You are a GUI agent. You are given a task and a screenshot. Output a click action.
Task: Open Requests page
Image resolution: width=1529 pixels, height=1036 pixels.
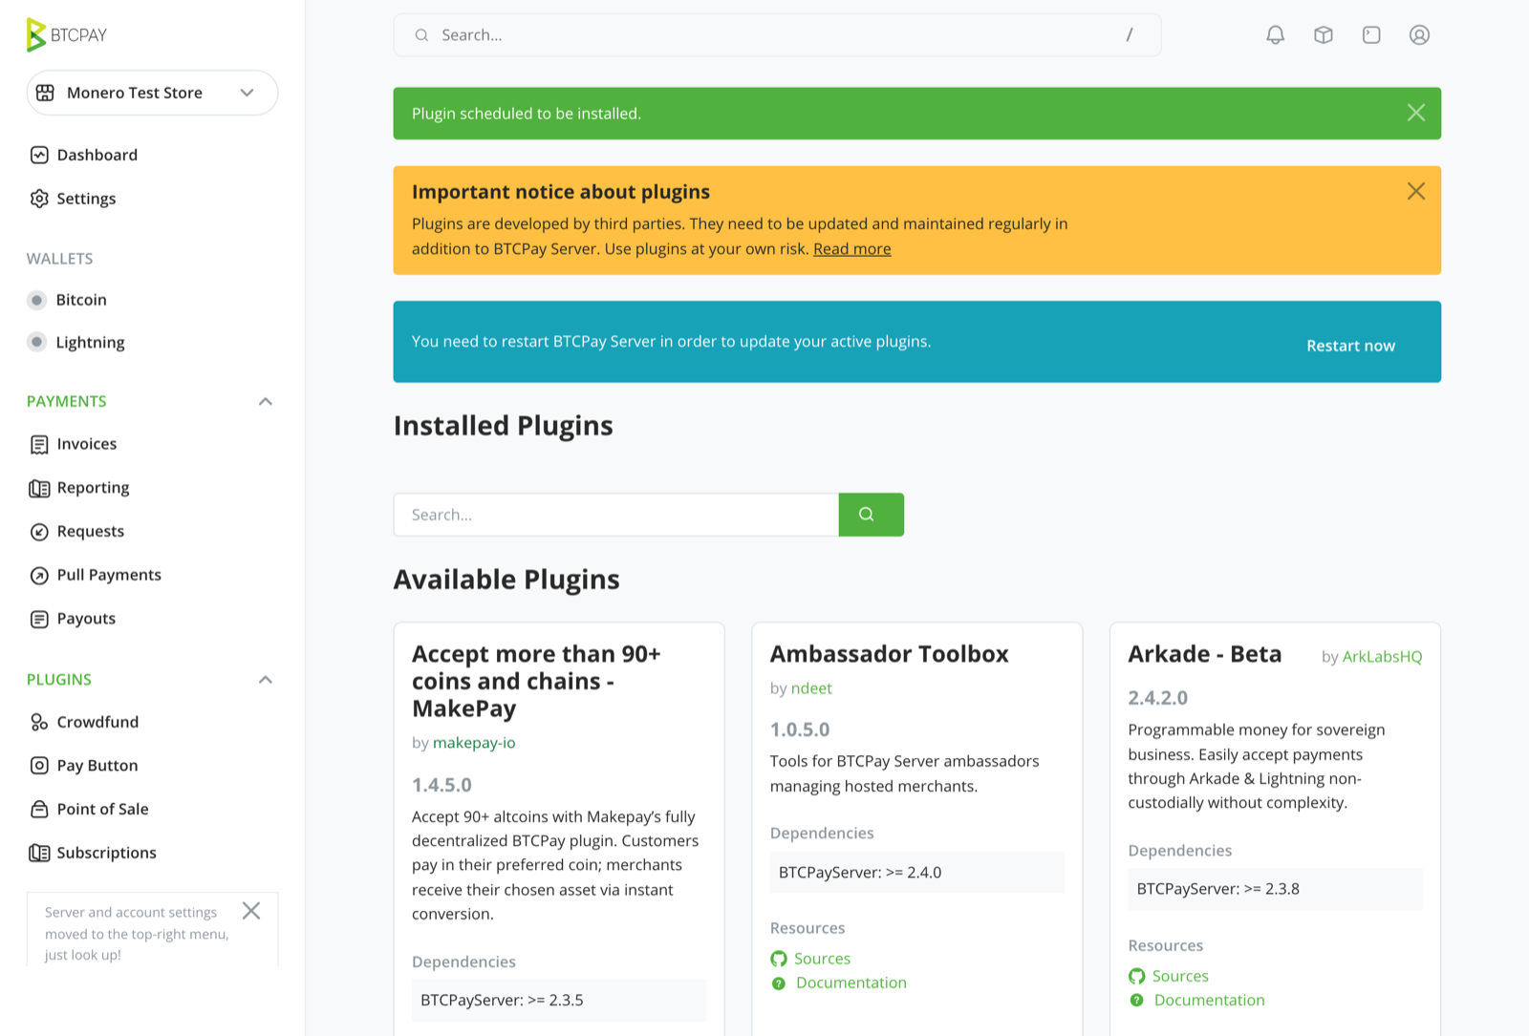click(x=91, y=532)
